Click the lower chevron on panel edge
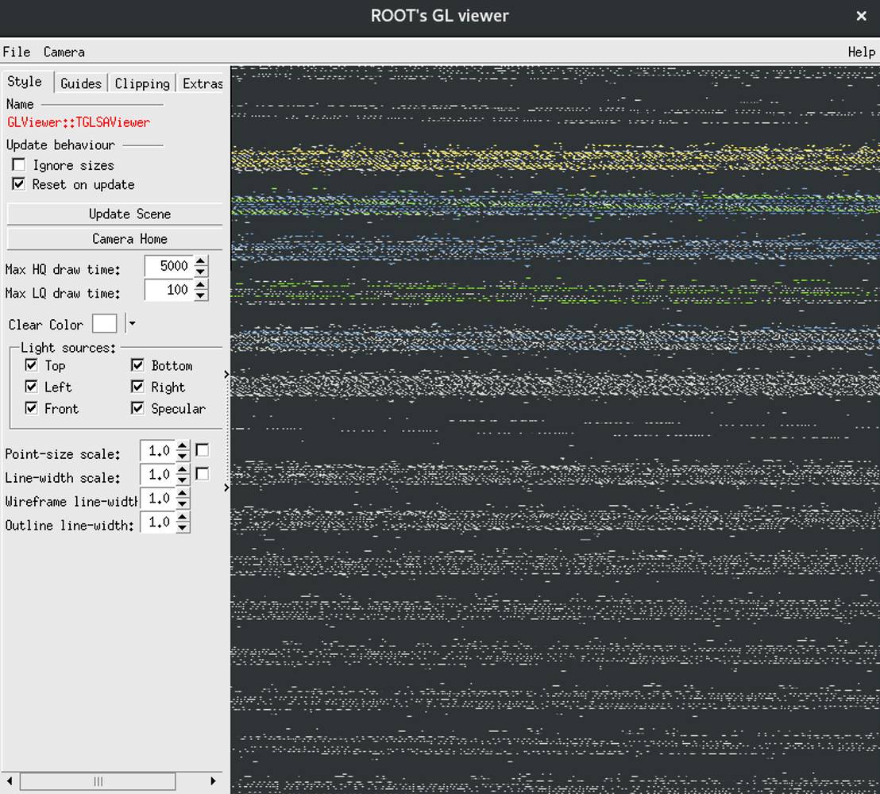 coord(227,488)
